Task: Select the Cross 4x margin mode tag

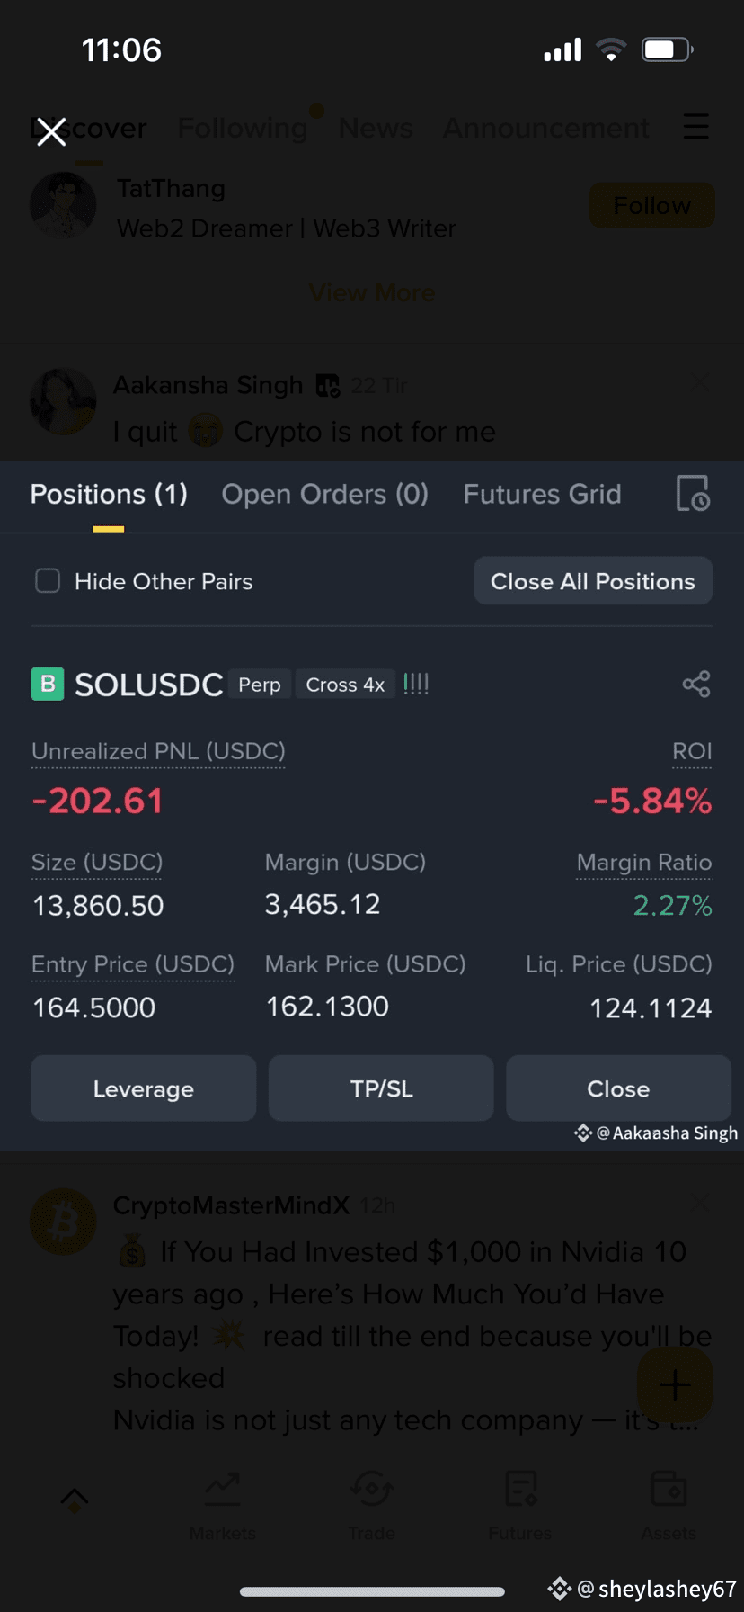Action: pos(345,685)
